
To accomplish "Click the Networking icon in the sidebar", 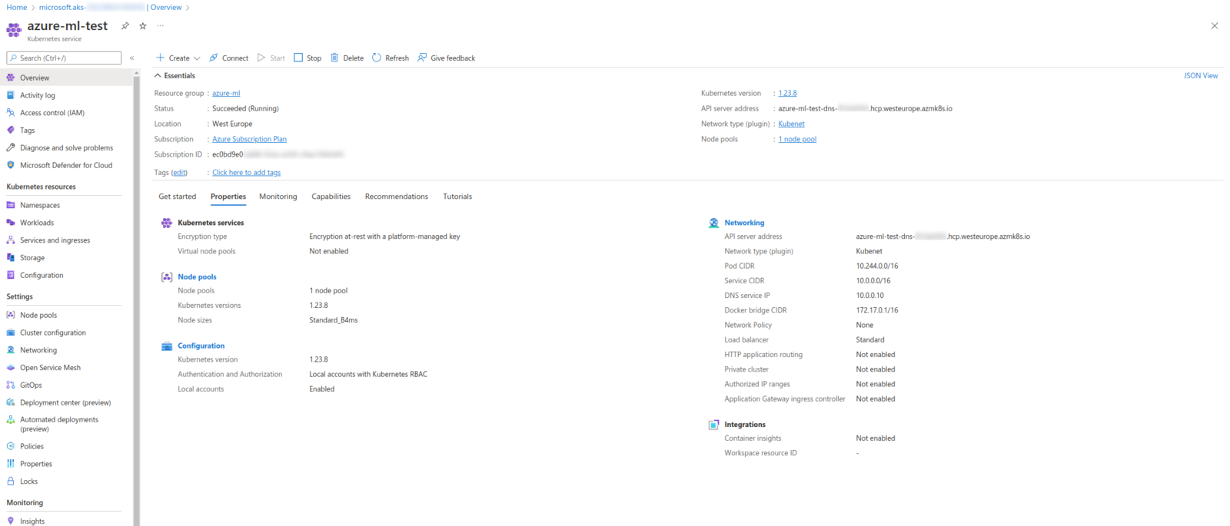I will pos(11,350).
